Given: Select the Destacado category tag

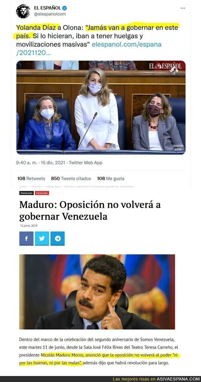Looking at the screenshot, I should [27, 193].
